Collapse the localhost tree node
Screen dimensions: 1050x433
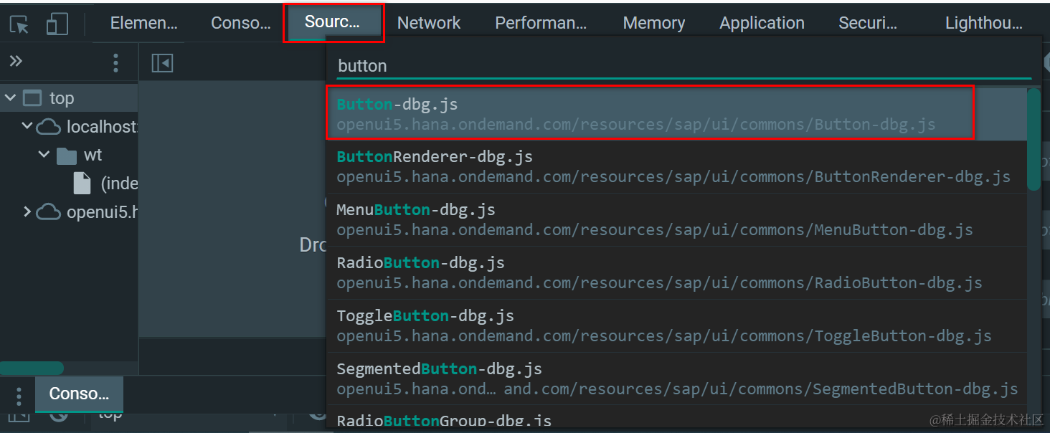click(x=27, y=126)
